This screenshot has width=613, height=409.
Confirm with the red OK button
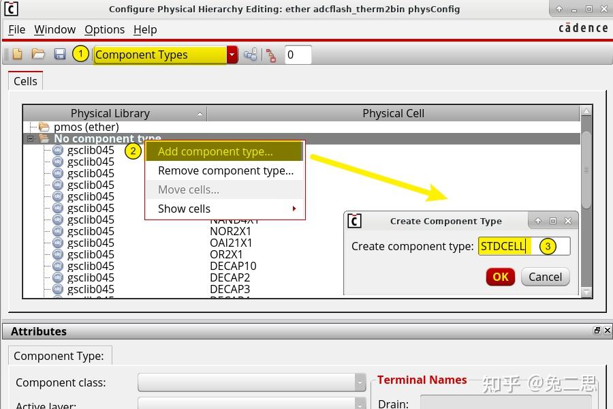coord(501,277)
